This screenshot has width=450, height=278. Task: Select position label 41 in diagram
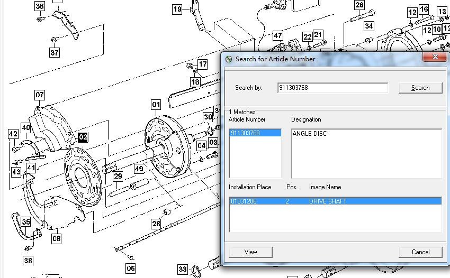point(31,168)
